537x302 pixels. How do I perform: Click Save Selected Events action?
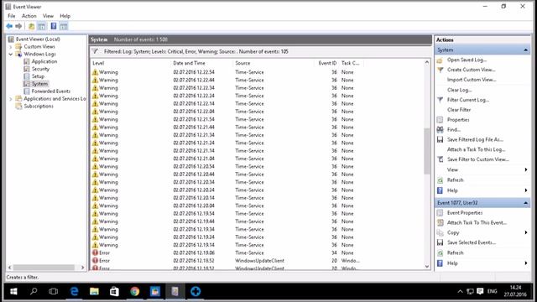coord(472,242)
